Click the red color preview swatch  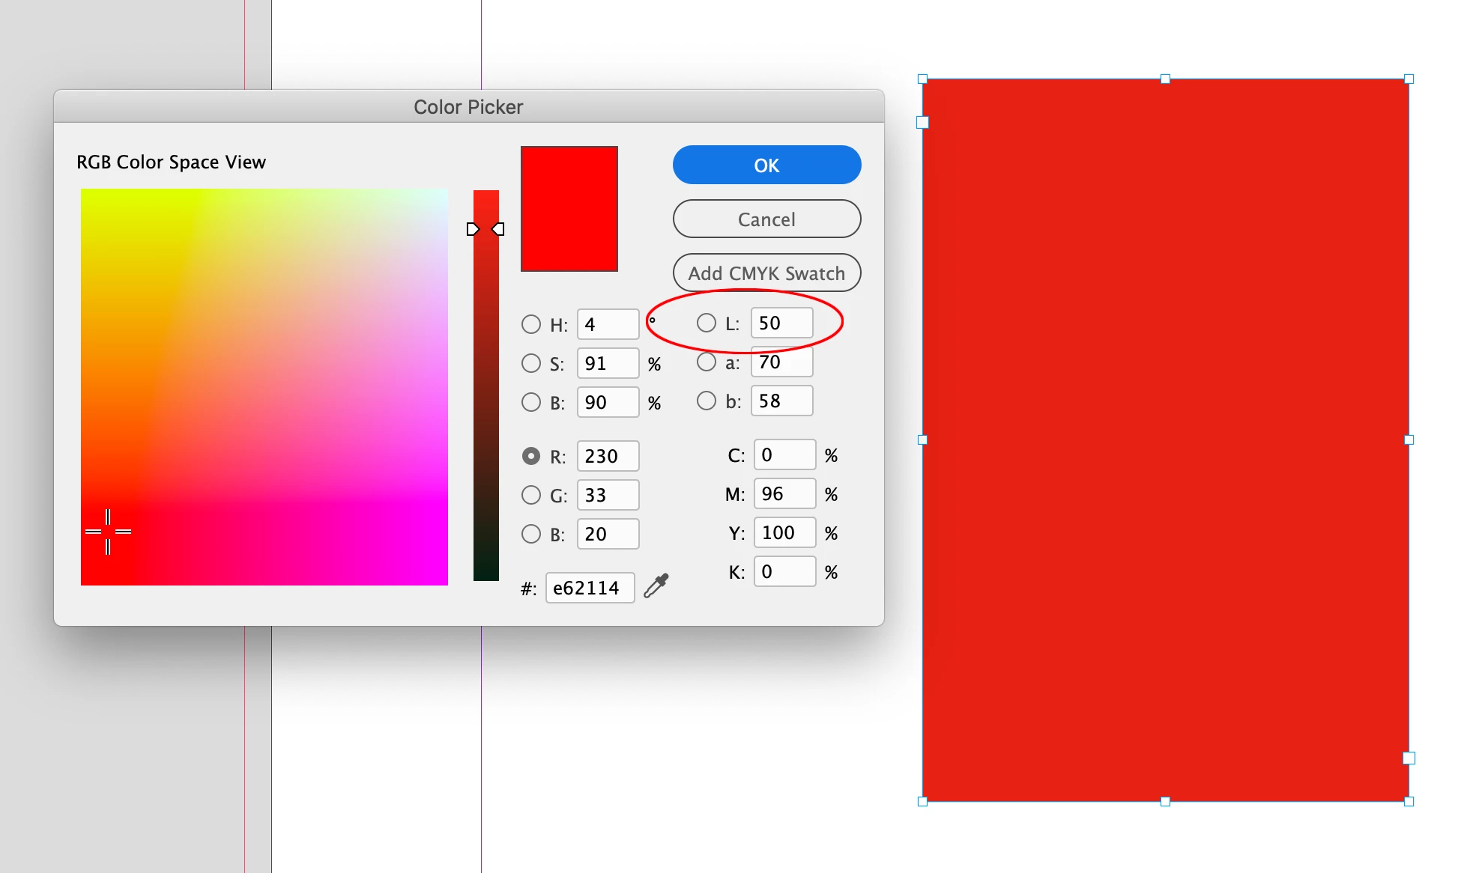coord(569,209)
